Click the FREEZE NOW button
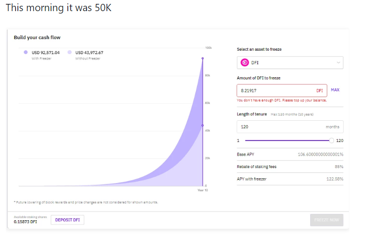 point(327,220)
